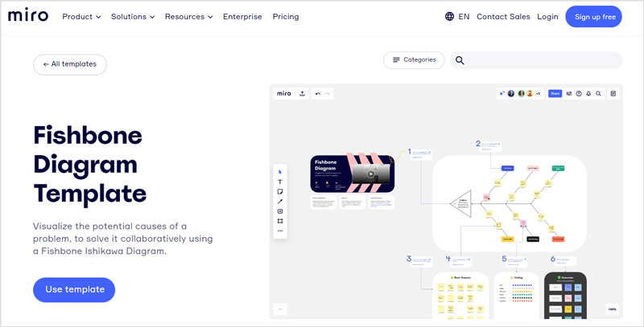The width and height of the screenshot is (644, 327).
Task: Open more tools ellipsis in board sidebar
Action: [x=280, y=231]
